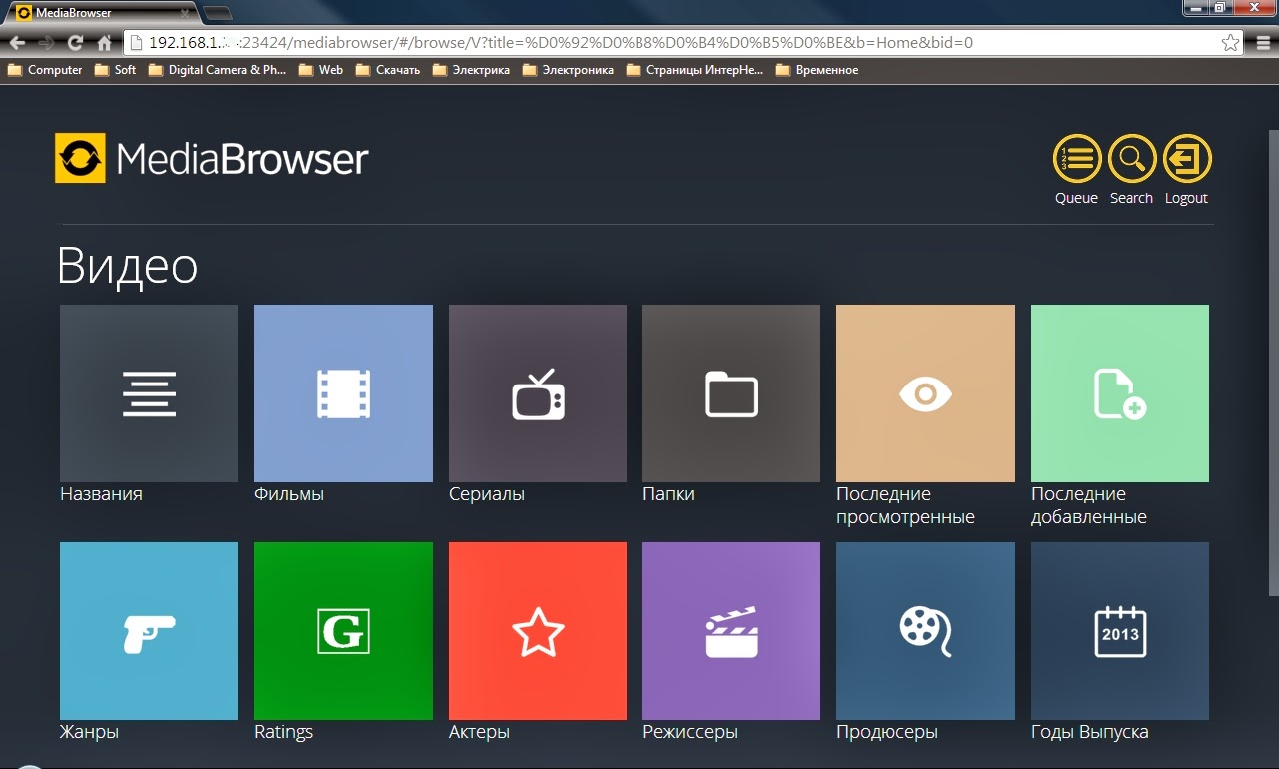Click the Жанры label
Image resolution: width=1279 pixels, height=769 pixels.
point(89,732)
